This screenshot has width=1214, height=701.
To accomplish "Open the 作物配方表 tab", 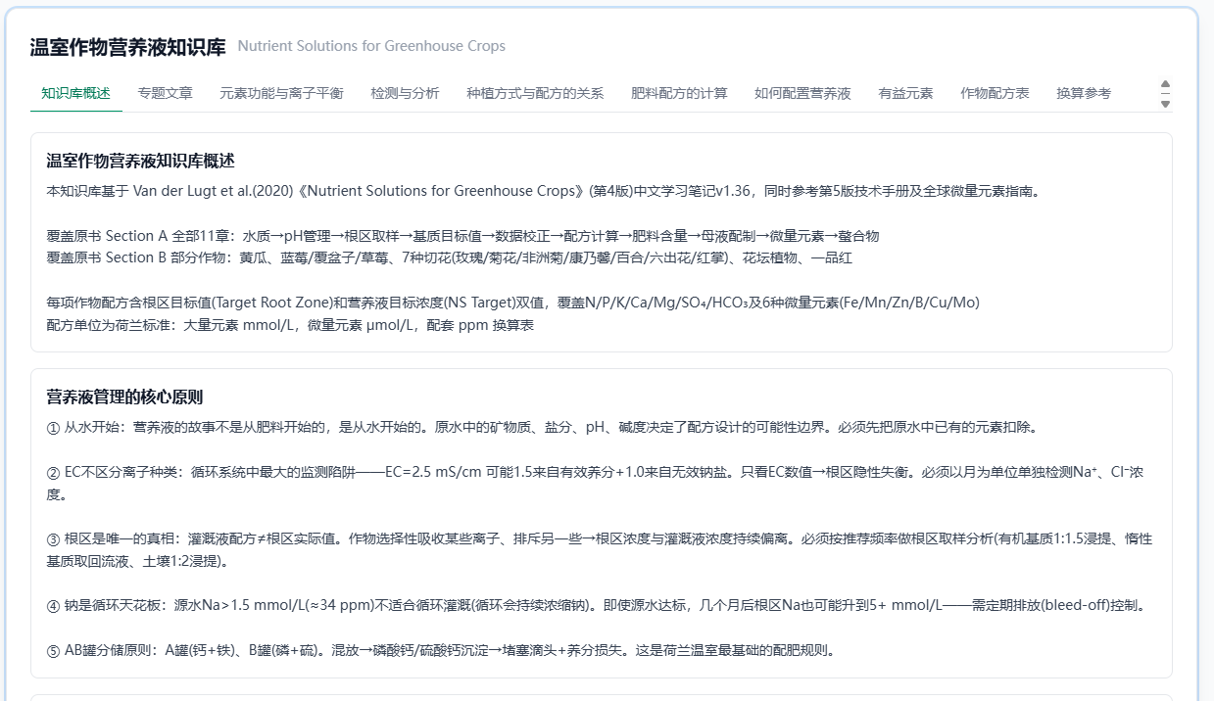I will 995,93.
